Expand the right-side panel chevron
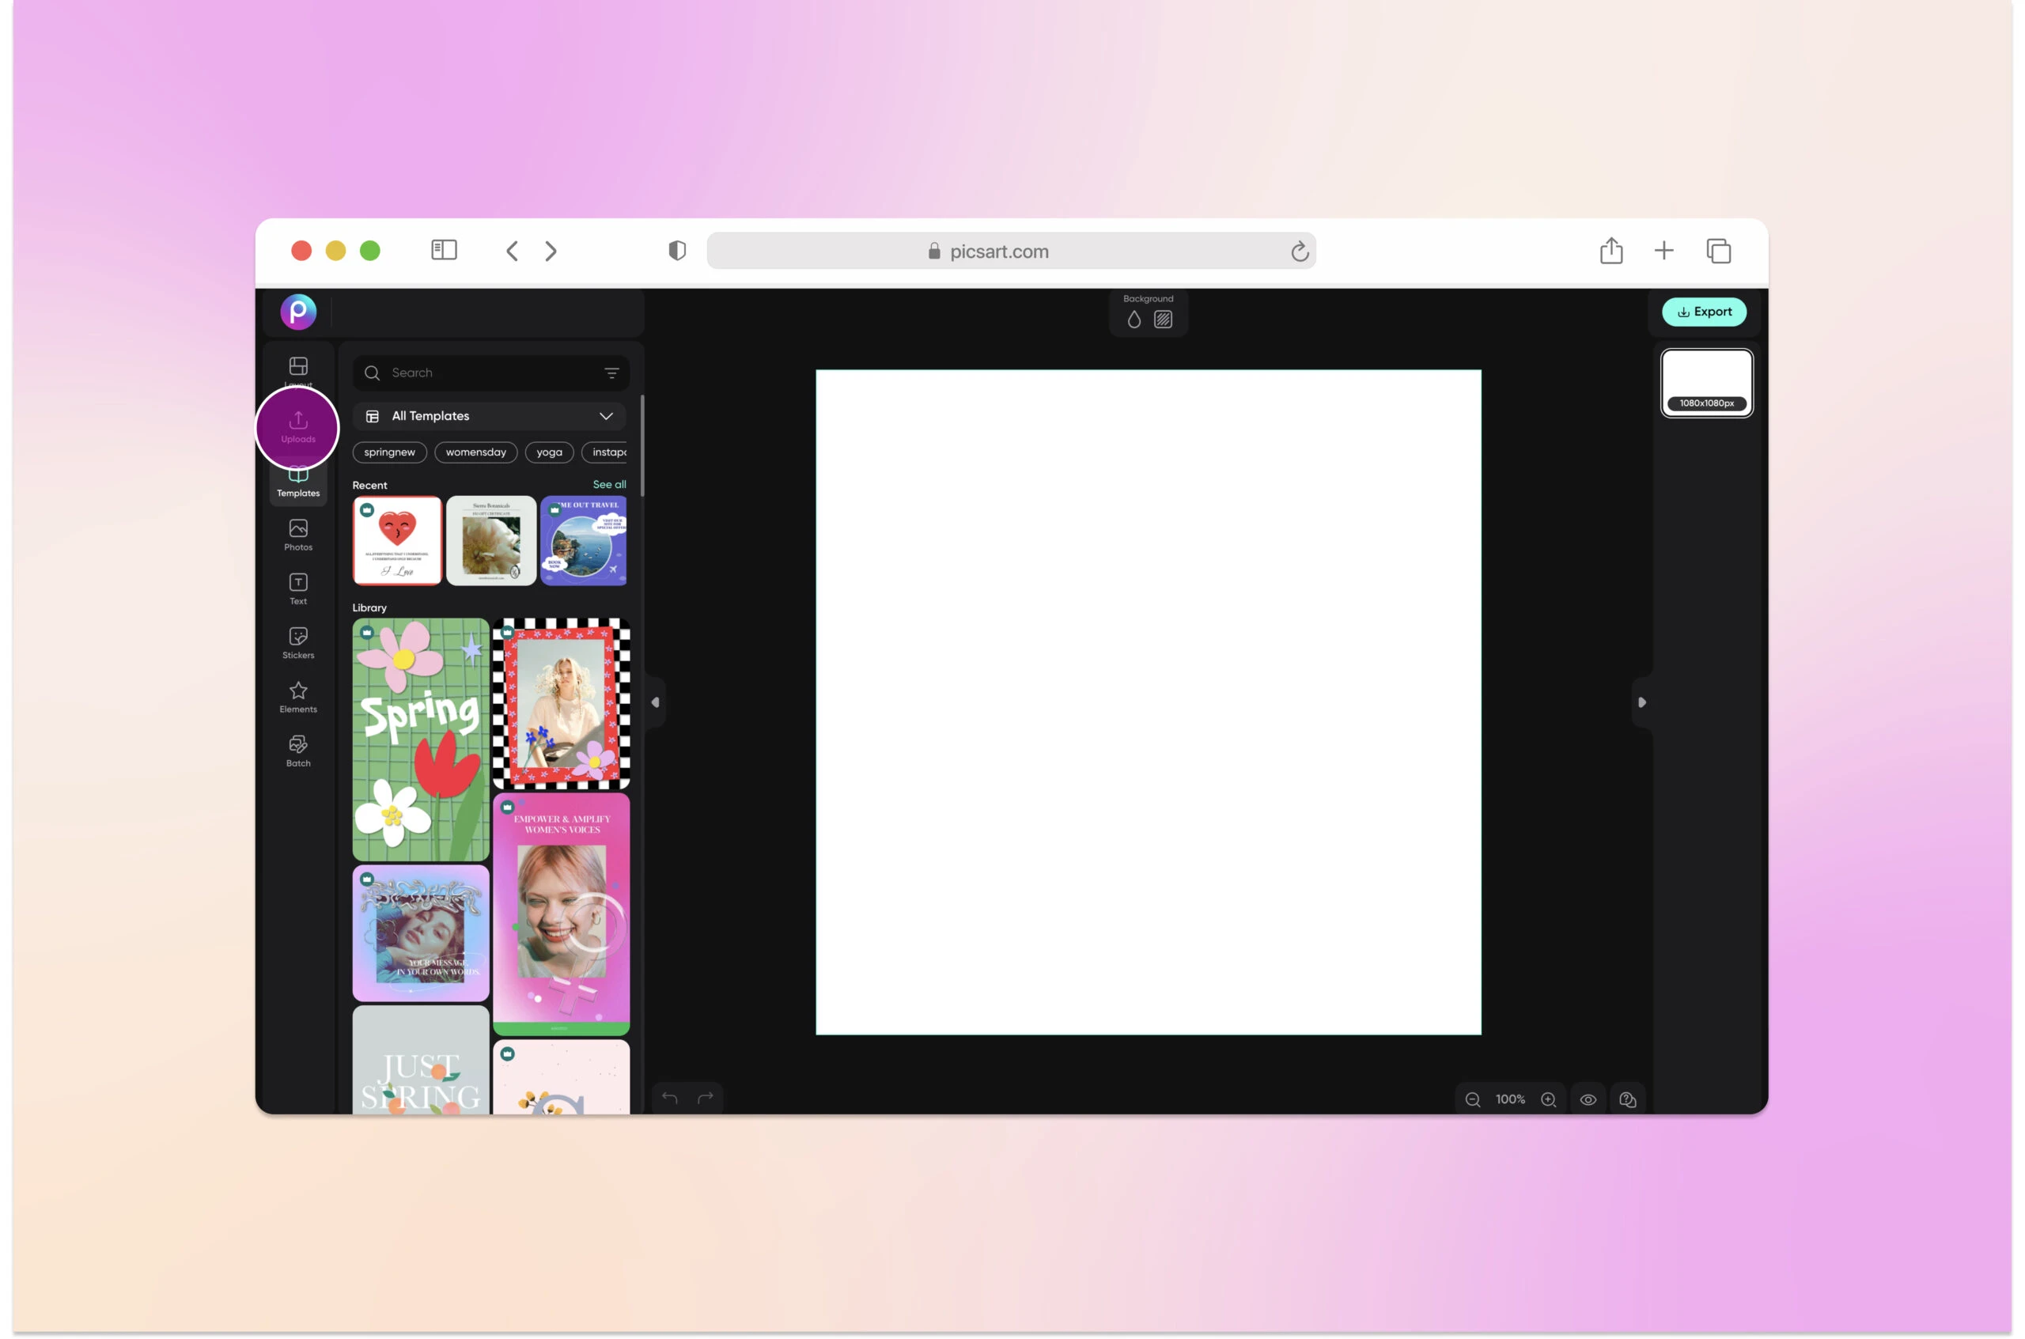 (1642, 702)
